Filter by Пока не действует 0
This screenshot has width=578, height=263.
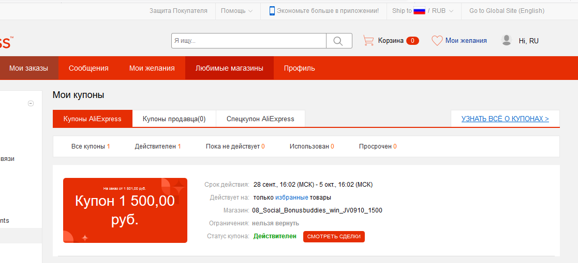click(235, 146)
